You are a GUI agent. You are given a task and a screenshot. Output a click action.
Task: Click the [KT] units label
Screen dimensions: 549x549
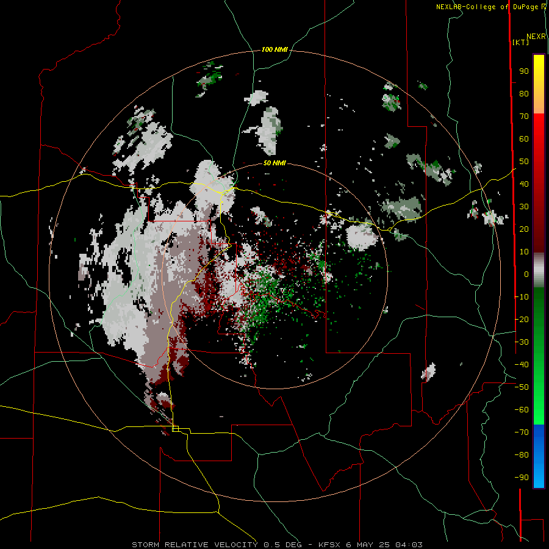[521, 42]
